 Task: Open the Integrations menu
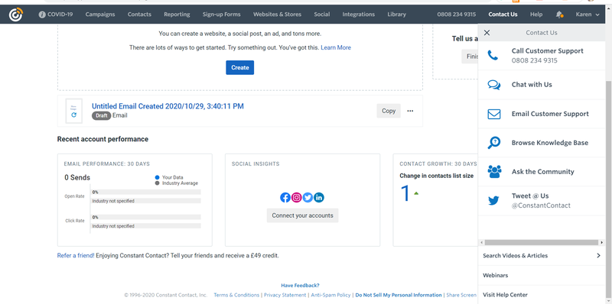click(359, 15)
